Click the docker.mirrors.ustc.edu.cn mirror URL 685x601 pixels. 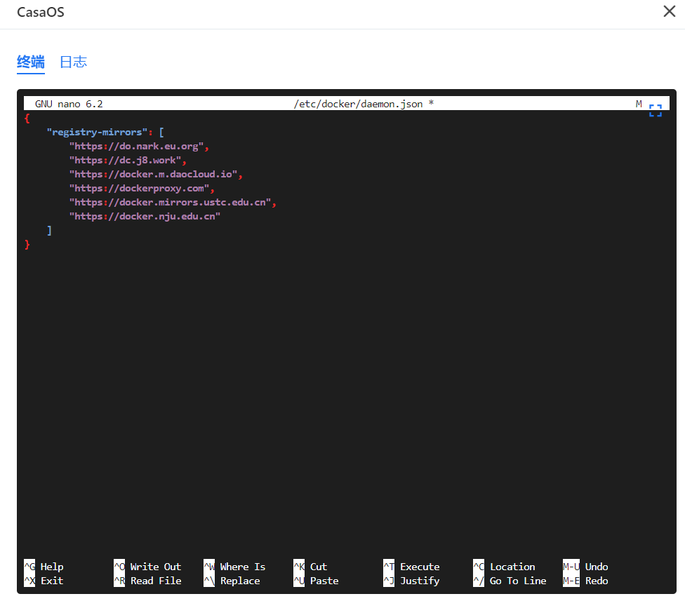(x=173, y=202)
